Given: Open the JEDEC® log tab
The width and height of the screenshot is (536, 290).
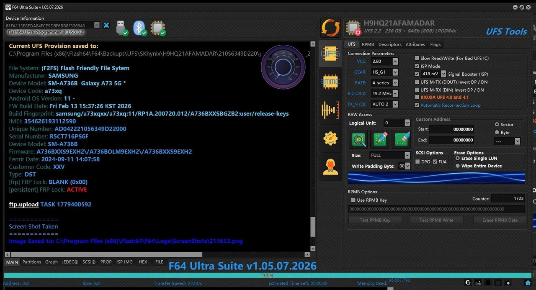Looking at the screenshot, I should pyautogui.click(x=70, y=262).
